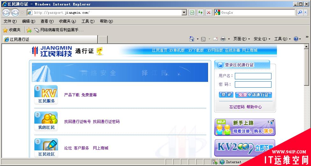Click the 登录 login button
Image resolution: width=311 pixels, height=166 pixels.
tap(226, 95)
